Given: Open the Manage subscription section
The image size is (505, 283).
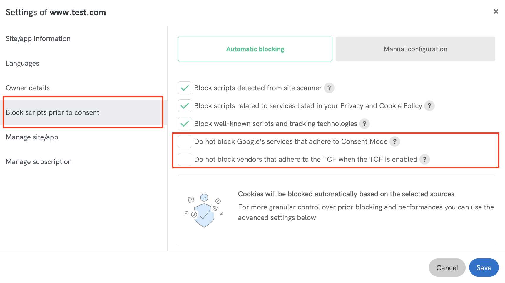Looking at the screenshot, I should coord(39,161).
